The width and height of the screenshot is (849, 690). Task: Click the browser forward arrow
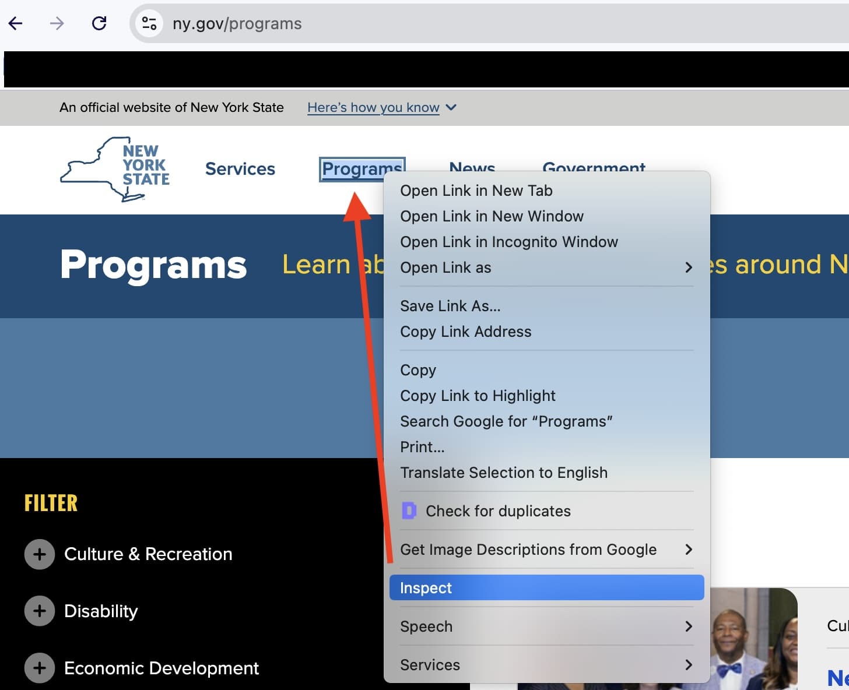[x=57, y=23]
